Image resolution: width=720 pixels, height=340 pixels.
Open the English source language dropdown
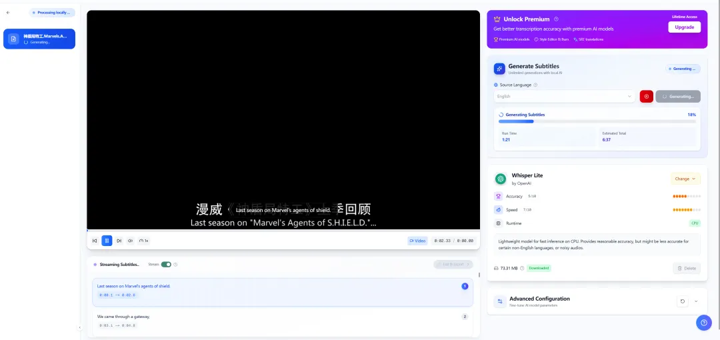[565, 97]
